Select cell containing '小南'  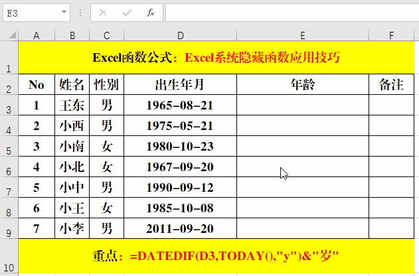click(72, 146)
